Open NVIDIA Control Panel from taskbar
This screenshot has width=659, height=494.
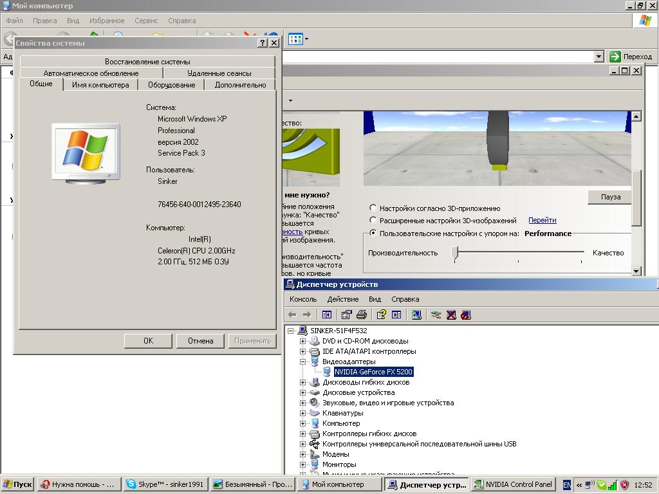[x=513, y=484]
